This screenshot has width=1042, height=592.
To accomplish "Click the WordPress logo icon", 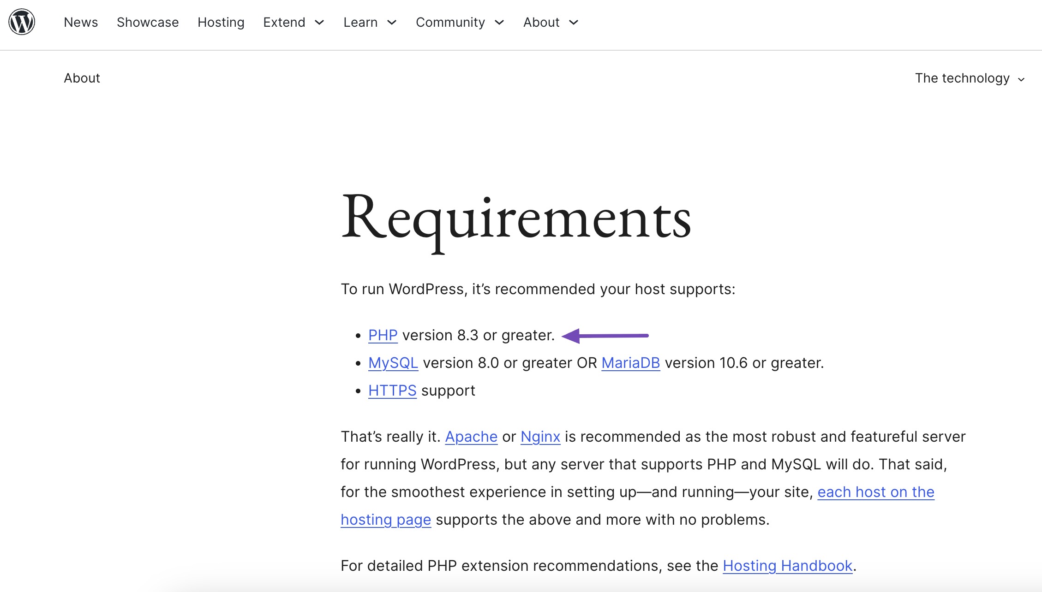I will tap(22, 22).
